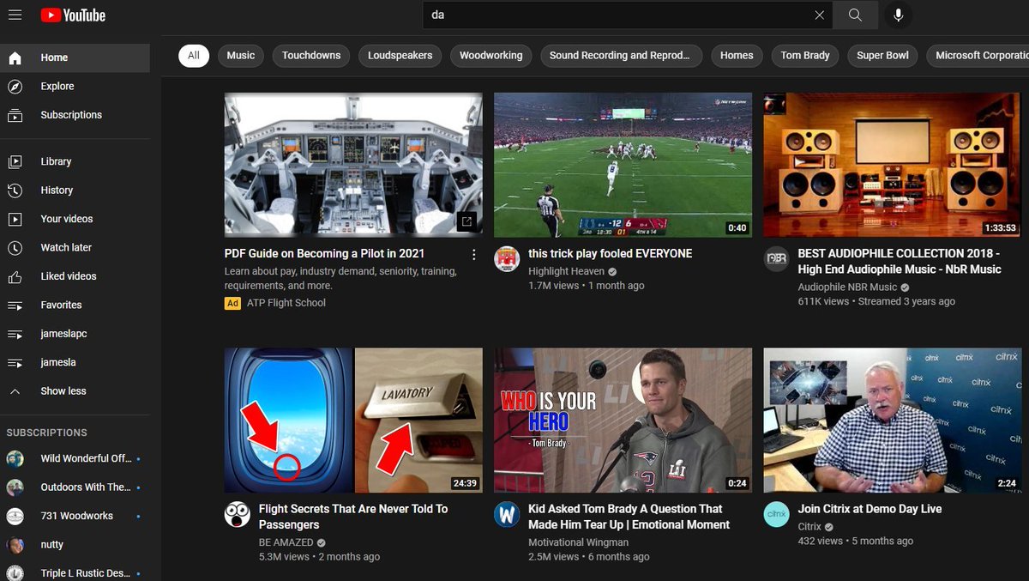Click the magnifier search button
The image size is (1029, 581).
tap(855, 15)
